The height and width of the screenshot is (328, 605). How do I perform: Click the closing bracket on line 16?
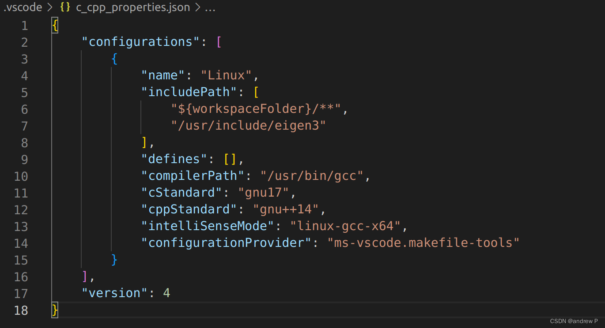84,276
